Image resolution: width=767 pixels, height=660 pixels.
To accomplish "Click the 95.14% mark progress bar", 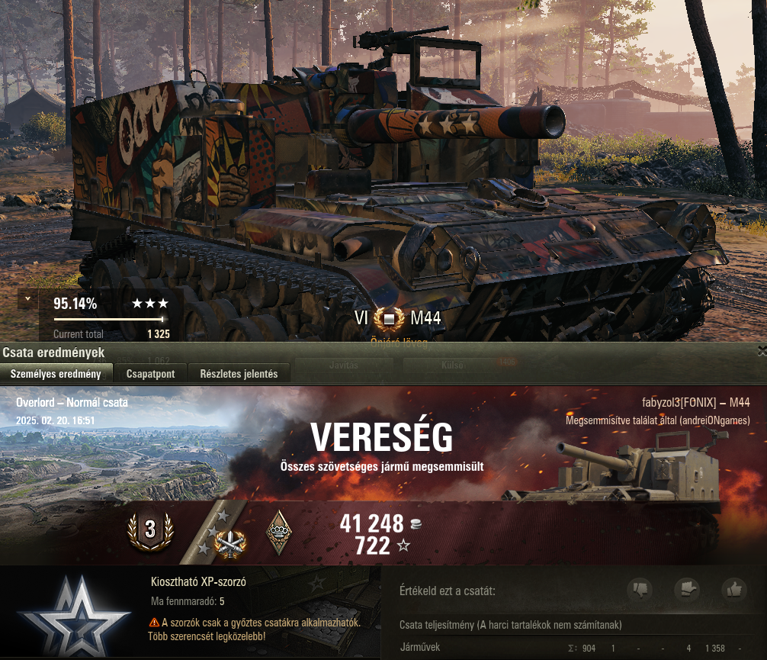I will point(108,319).
